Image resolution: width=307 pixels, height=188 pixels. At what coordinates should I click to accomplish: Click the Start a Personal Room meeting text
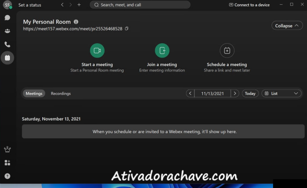tap(97, 70)
